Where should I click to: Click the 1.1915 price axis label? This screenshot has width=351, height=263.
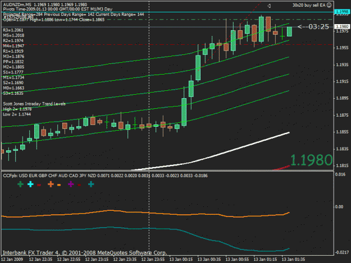pyautogui.click(x=342, y=81)
